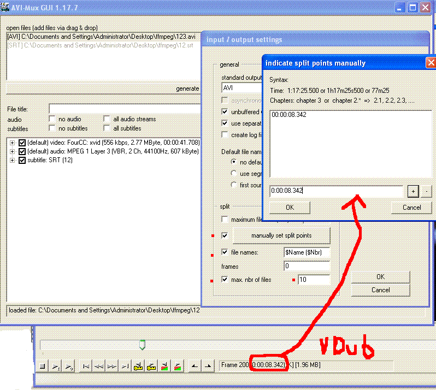Select the 123.avi file in open files
The height and width of the screenshot is (390, 436).
(101, 37)
